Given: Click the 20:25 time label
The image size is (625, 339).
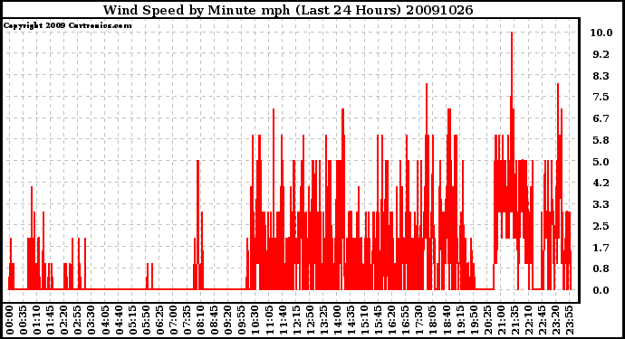Looking at the screenshot, I should [x=487, y=320].
